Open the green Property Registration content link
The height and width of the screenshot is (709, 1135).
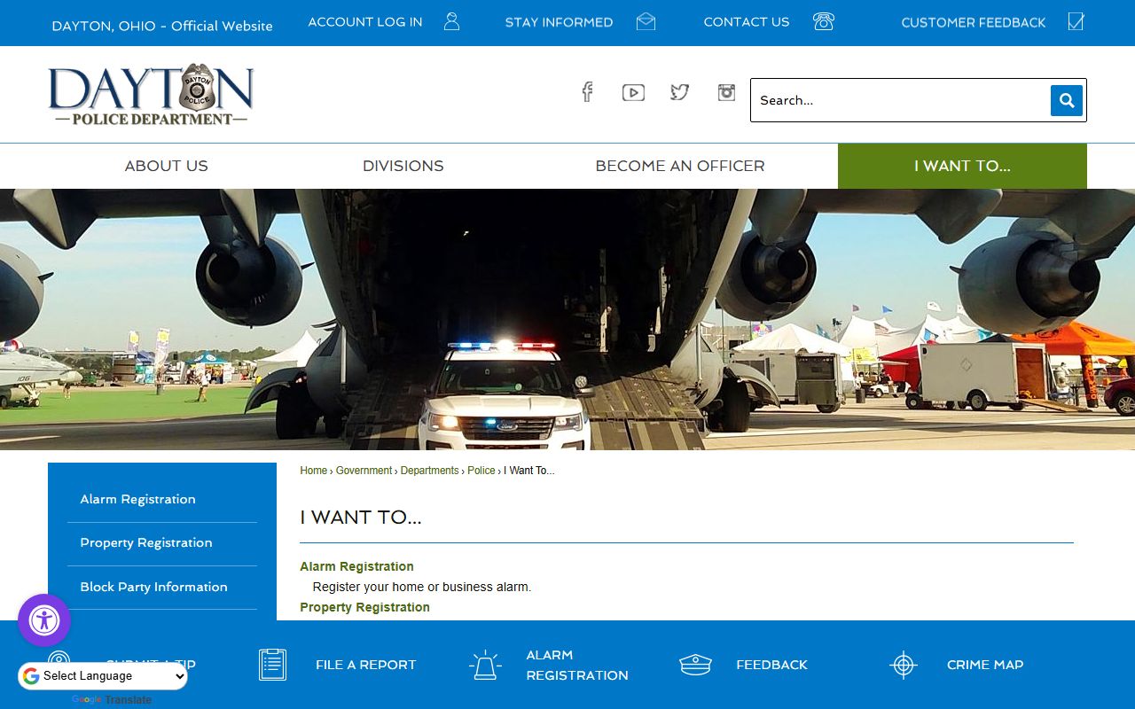click(x=364, y=607)
